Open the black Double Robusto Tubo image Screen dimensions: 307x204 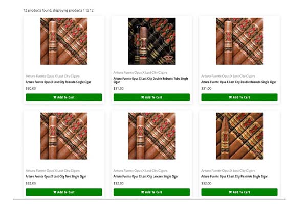(151, 41)
